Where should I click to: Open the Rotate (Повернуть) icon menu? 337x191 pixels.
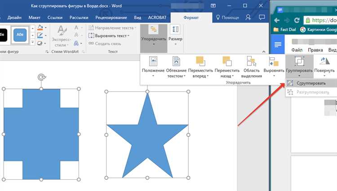click(324, 67)
